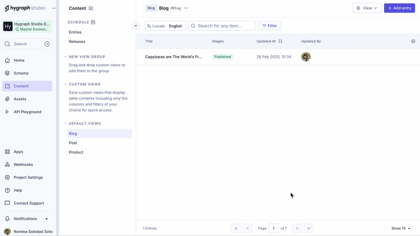Open the View dropdown menu
The height and width of the screenshot is (236, 420).
[x=367, y=8]
